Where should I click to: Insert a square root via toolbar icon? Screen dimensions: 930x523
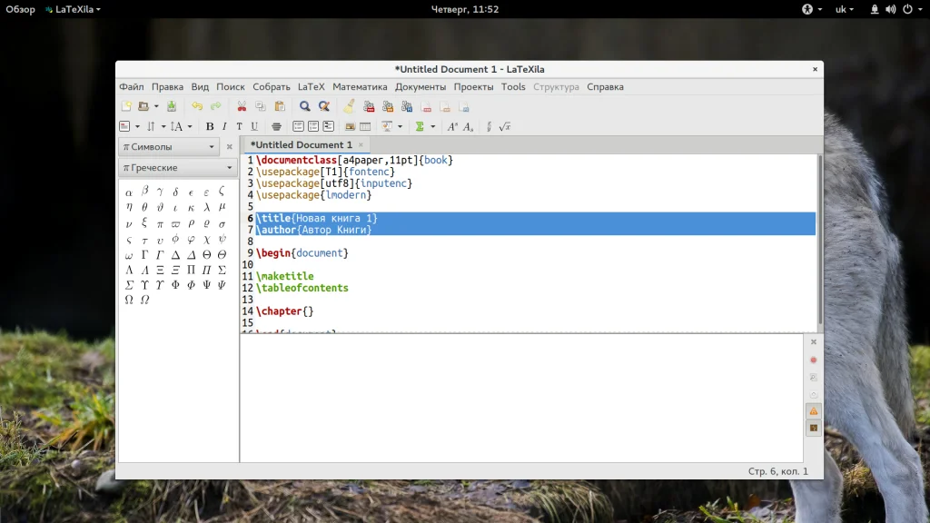[505, 126]
